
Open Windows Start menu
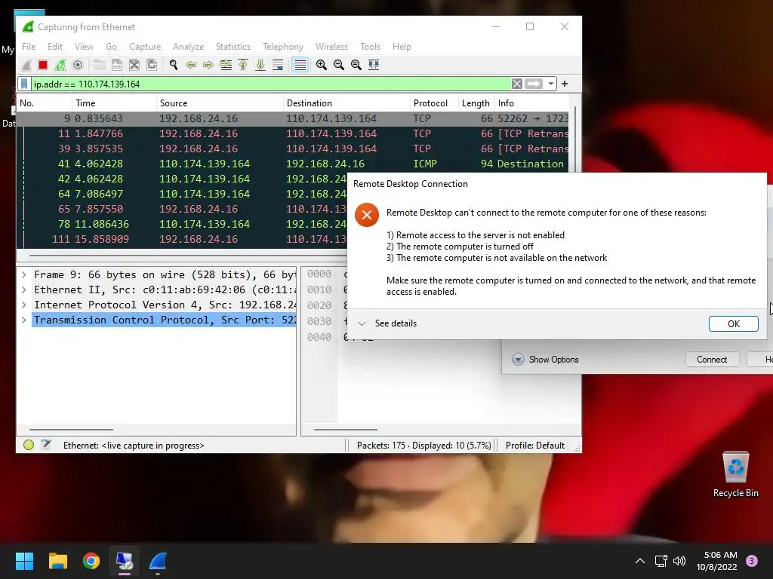24,561
